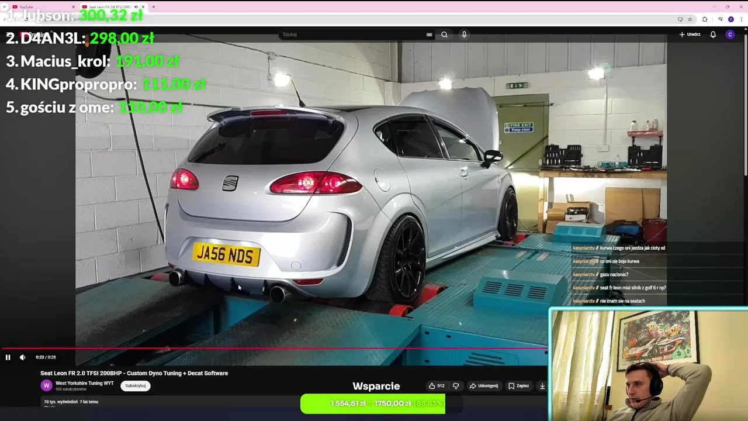748x421 pixels.
Task: Click the red video progress bar
Action: click(x=273, y=348)
